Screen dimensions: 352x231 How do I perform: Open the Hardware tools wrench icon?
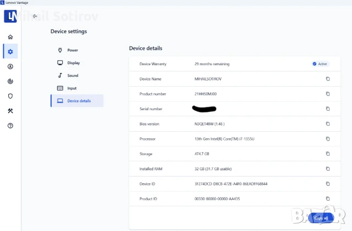(10, 111)
